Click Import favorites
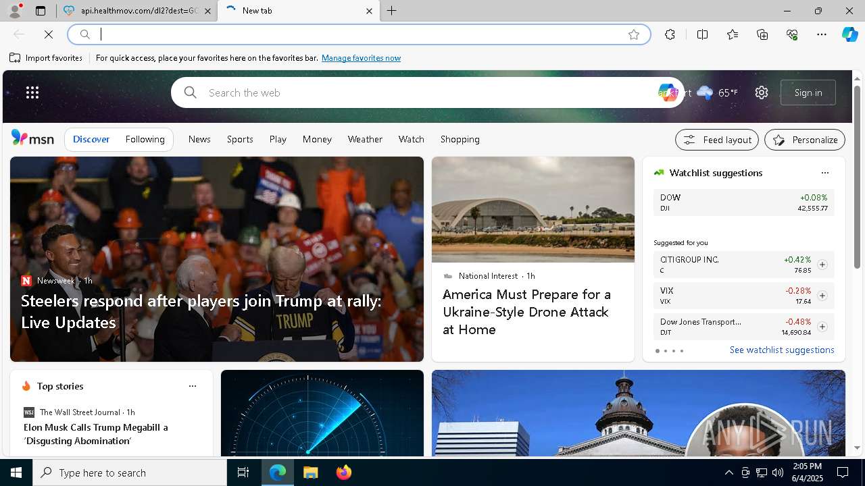The height and width of the screenshot is (486, 865). [x=46, y=58]
